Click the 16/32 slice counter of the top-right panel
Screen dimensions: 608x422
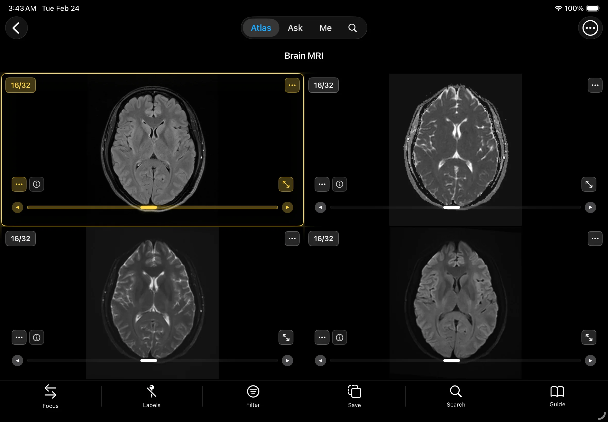pos(323,85)
